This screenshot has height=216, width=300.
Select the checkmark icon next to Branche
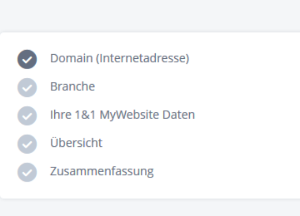click(x=27, y=88)
